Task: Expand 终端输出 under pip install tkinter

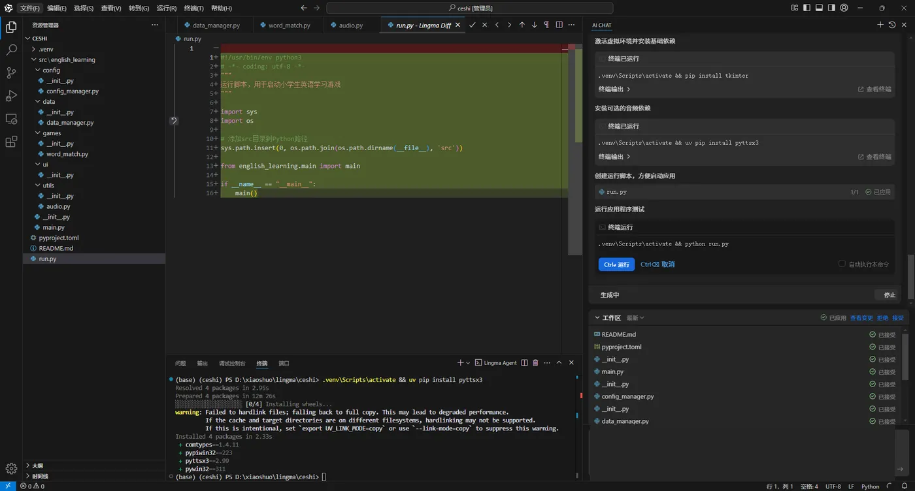Action: 614,89
